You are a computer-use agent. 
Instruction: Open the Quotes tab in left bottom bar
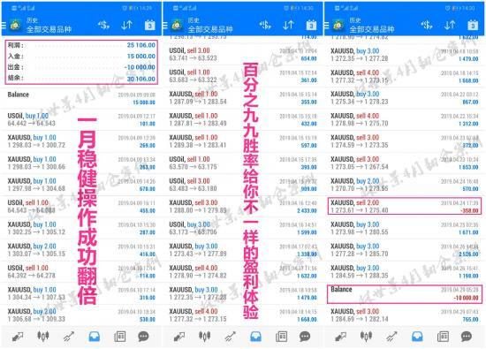click(18, 337)
